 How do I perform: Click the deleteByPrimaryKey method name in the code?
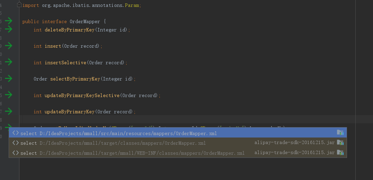(70, 30)
